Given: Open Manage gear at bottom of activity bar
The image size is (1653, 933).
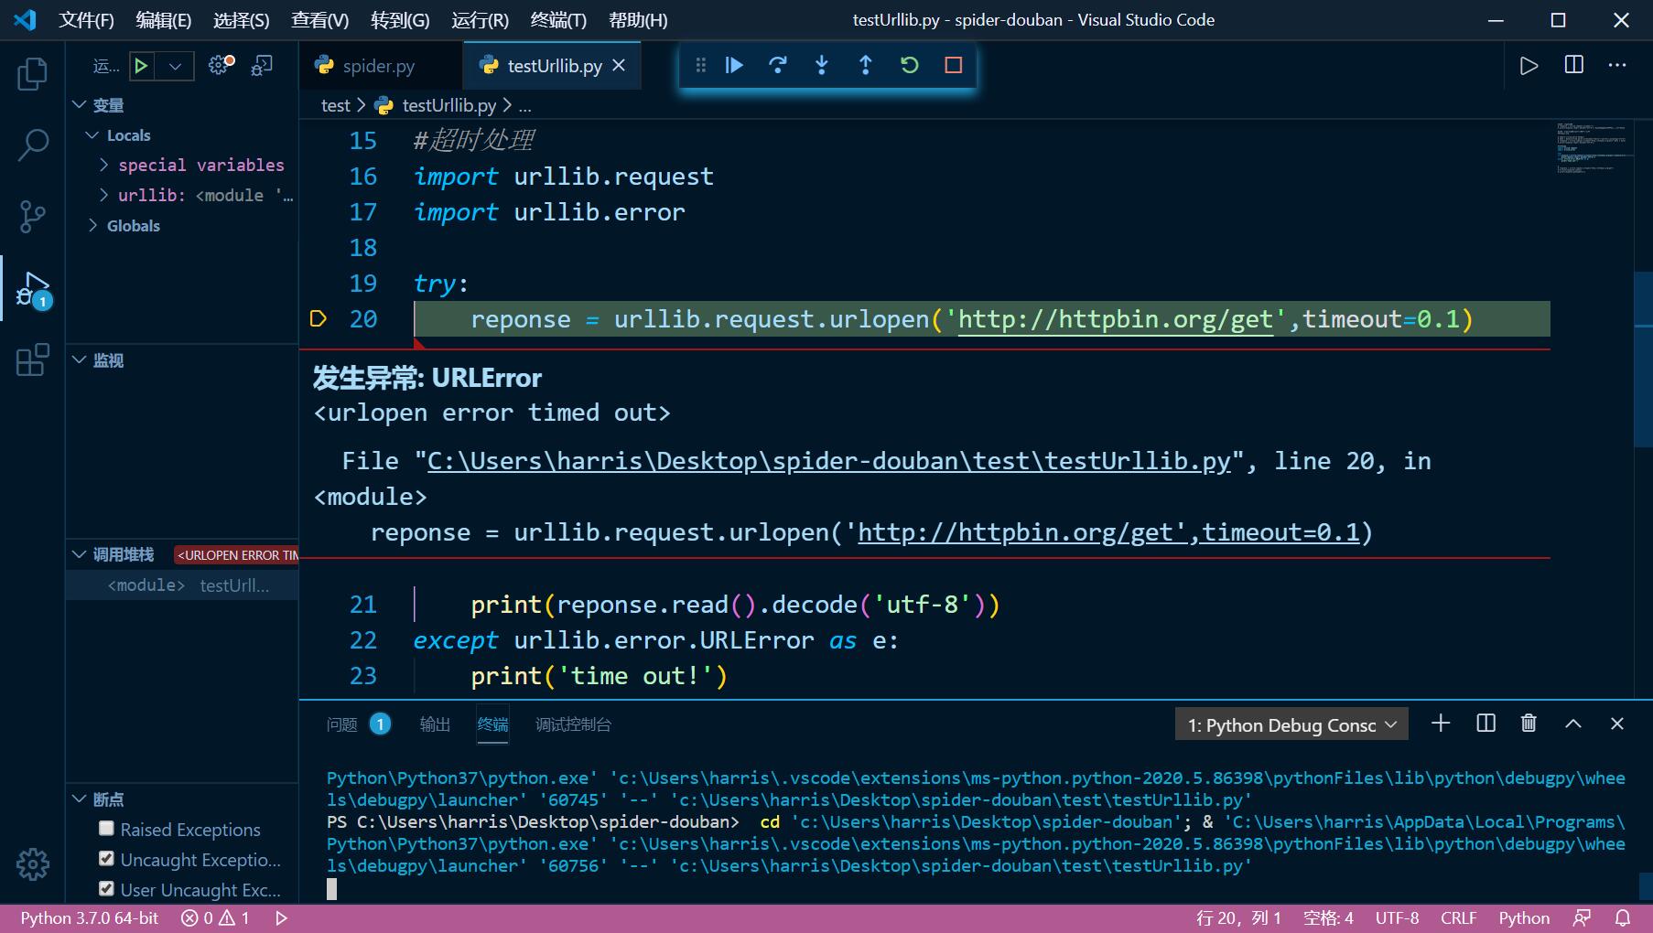Looking at the screenshot, I should [x=32, y=864].
